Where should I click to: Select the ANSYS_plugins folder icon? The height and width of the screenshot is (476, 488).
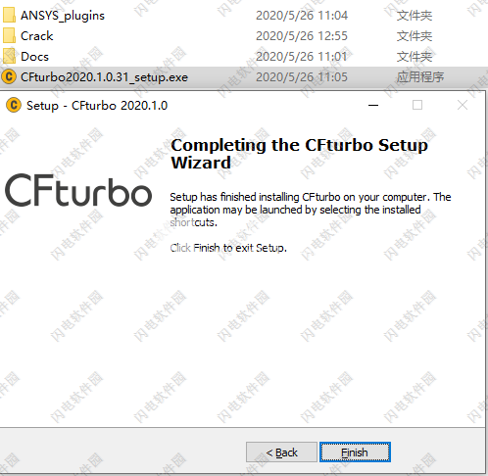pos(9,15)
